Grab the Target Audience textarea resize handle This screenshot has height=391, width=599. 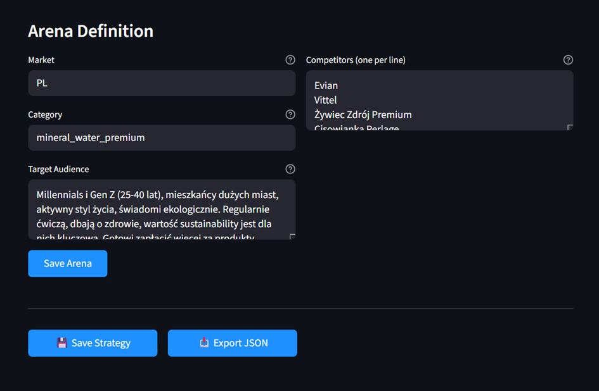(292, 237)
